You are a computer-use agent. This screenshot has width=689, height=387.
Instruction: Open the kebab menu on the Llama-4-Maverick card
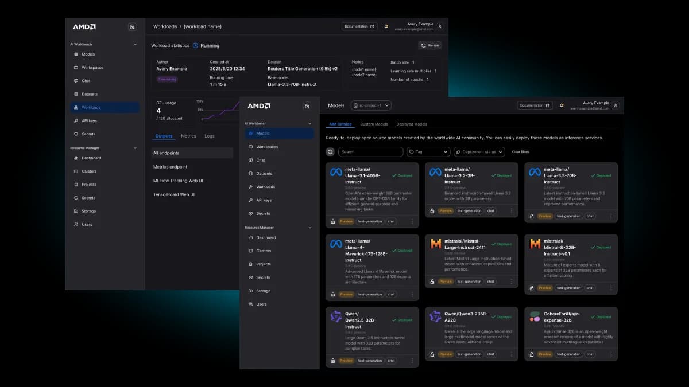(x=412, y=294)
